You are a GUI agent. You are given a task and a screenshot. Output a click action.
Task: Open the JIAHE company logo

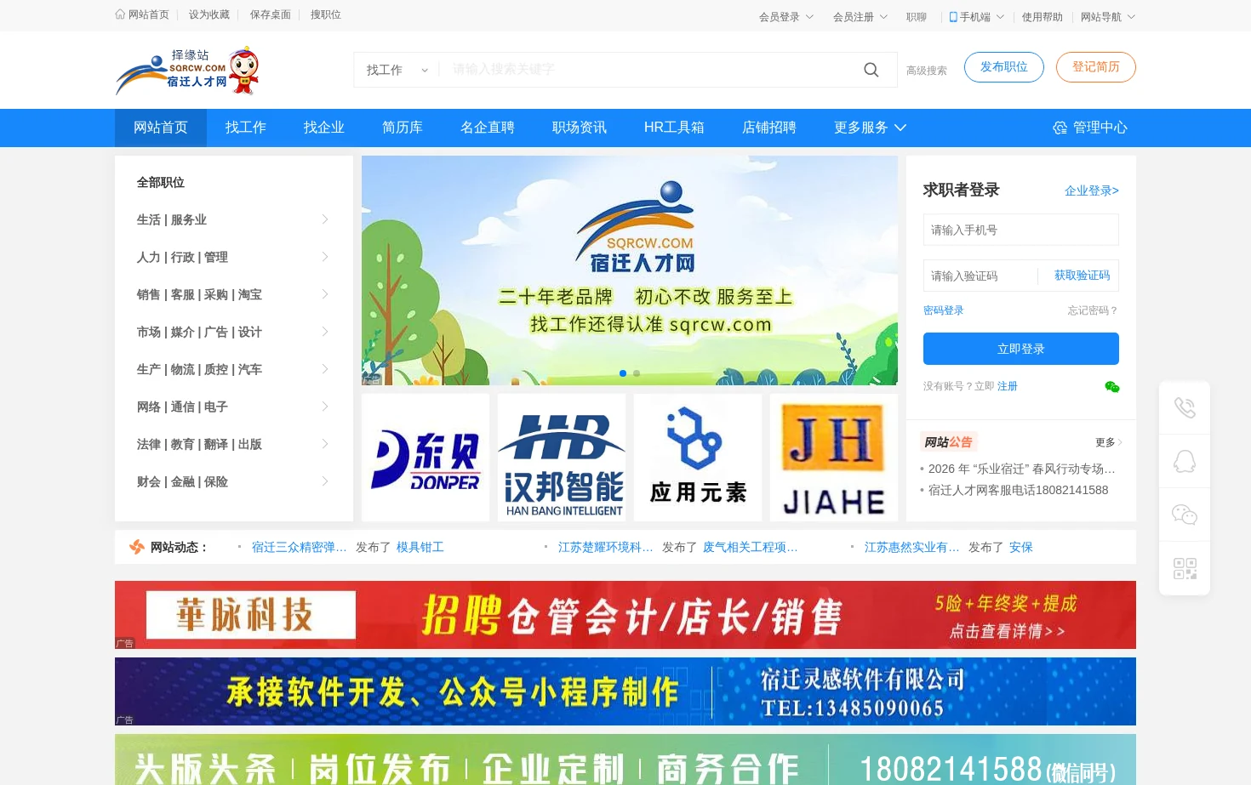pos(834,458)
